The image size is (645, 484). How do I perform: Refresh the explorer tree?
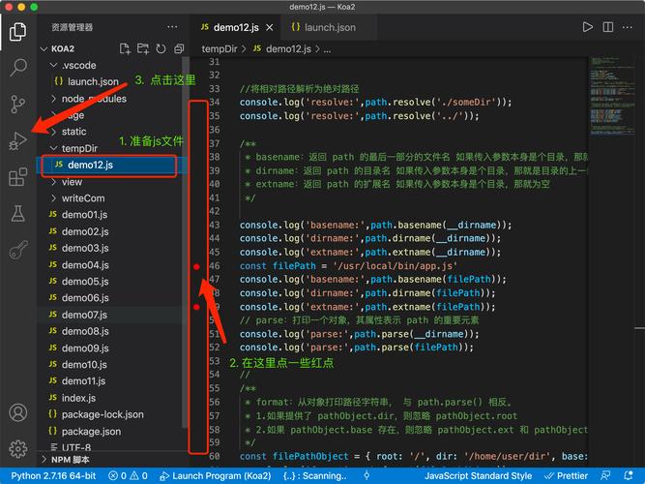point(161,48)
